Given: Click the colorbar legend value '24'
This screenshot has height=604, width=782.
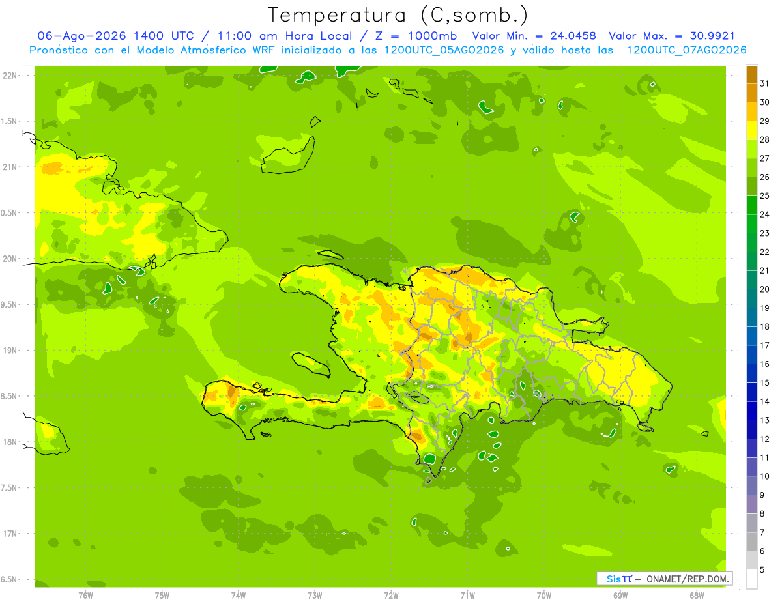Looking at the screenshot, I should tap(765, 214).
